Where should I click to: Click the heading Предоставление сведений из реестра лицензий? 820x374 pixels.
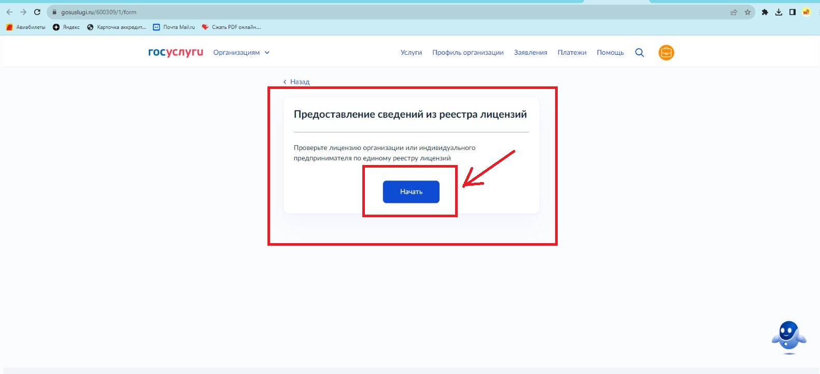410,114
